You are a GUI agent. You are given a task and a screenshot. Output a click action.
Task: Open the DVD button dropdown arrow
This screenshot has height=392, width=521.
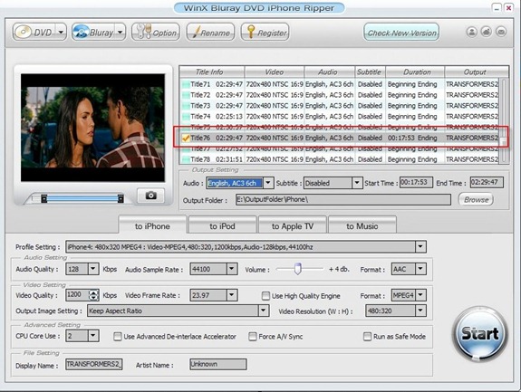pyautogui.click(x=61, y=33)
